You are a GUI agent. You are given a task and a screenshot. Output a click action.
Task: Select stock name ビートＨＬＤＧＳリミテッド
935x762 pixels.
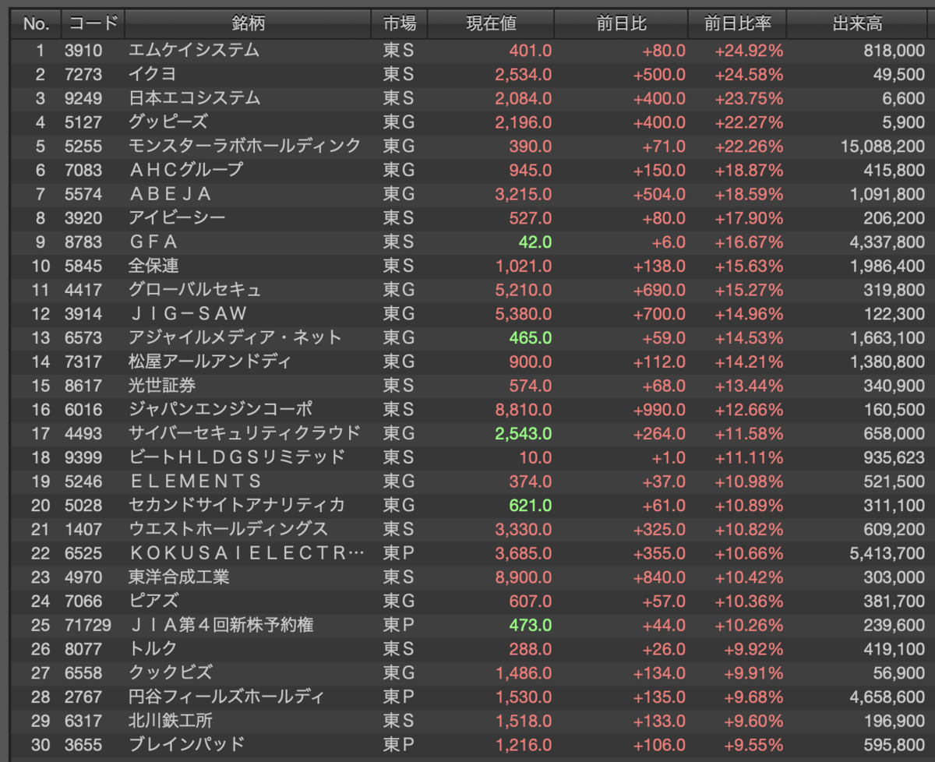(237, 457)
